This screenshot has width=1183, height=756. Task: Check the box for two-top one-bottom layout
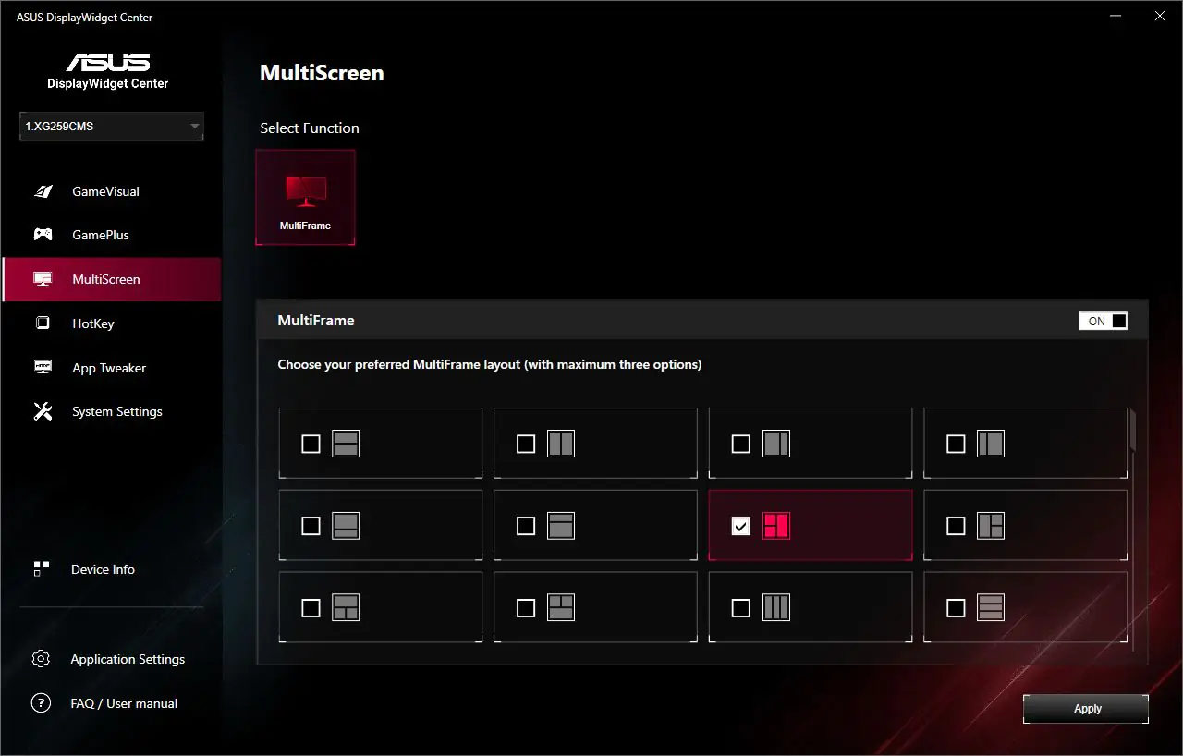coord(526,607)
